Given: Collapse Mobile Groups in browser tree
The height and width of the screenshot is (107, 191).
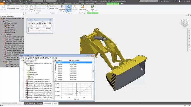Looking at the screenshot, I should click(x=1, y=22).
